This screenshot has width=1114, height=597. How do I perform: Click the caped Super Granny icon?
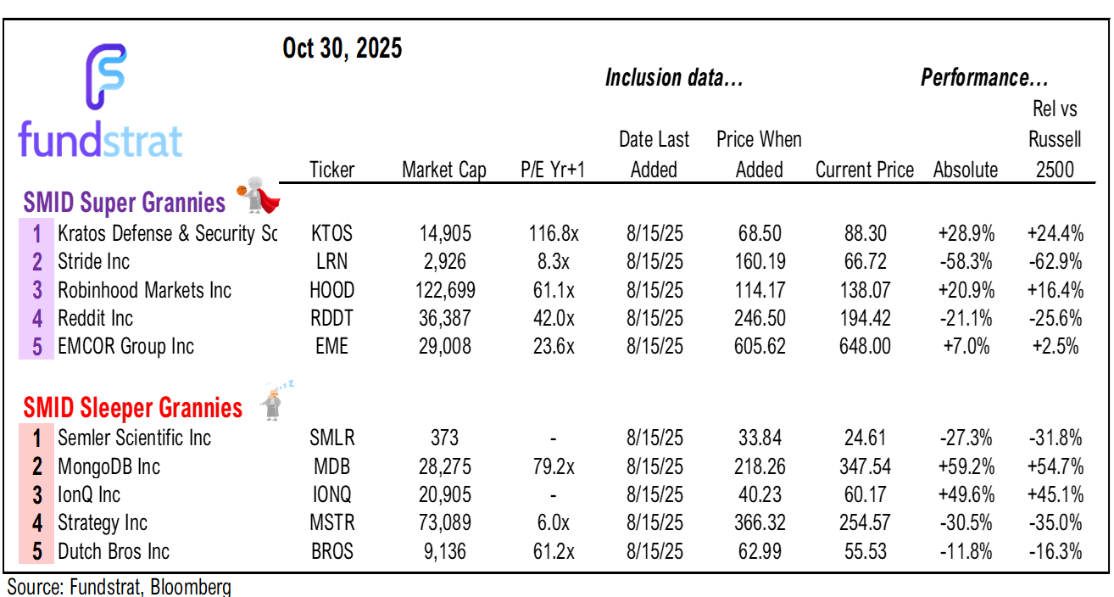[x=260, y=199]
